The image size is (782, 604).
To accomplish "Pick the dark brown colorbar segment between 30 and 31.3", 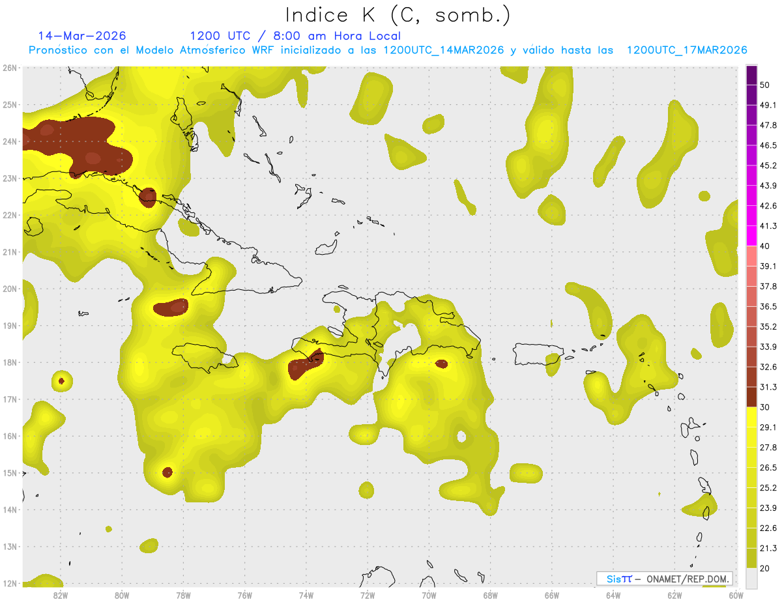I will pyautogui.click(x=751, y=397).
